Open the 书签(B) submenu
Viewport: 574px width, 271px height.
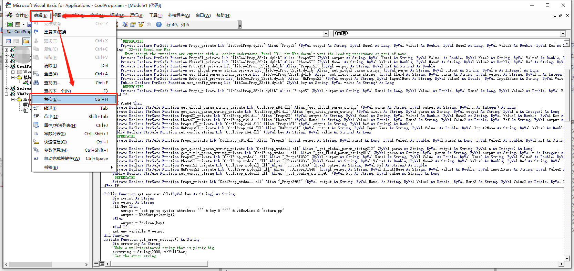pos(74,167)
